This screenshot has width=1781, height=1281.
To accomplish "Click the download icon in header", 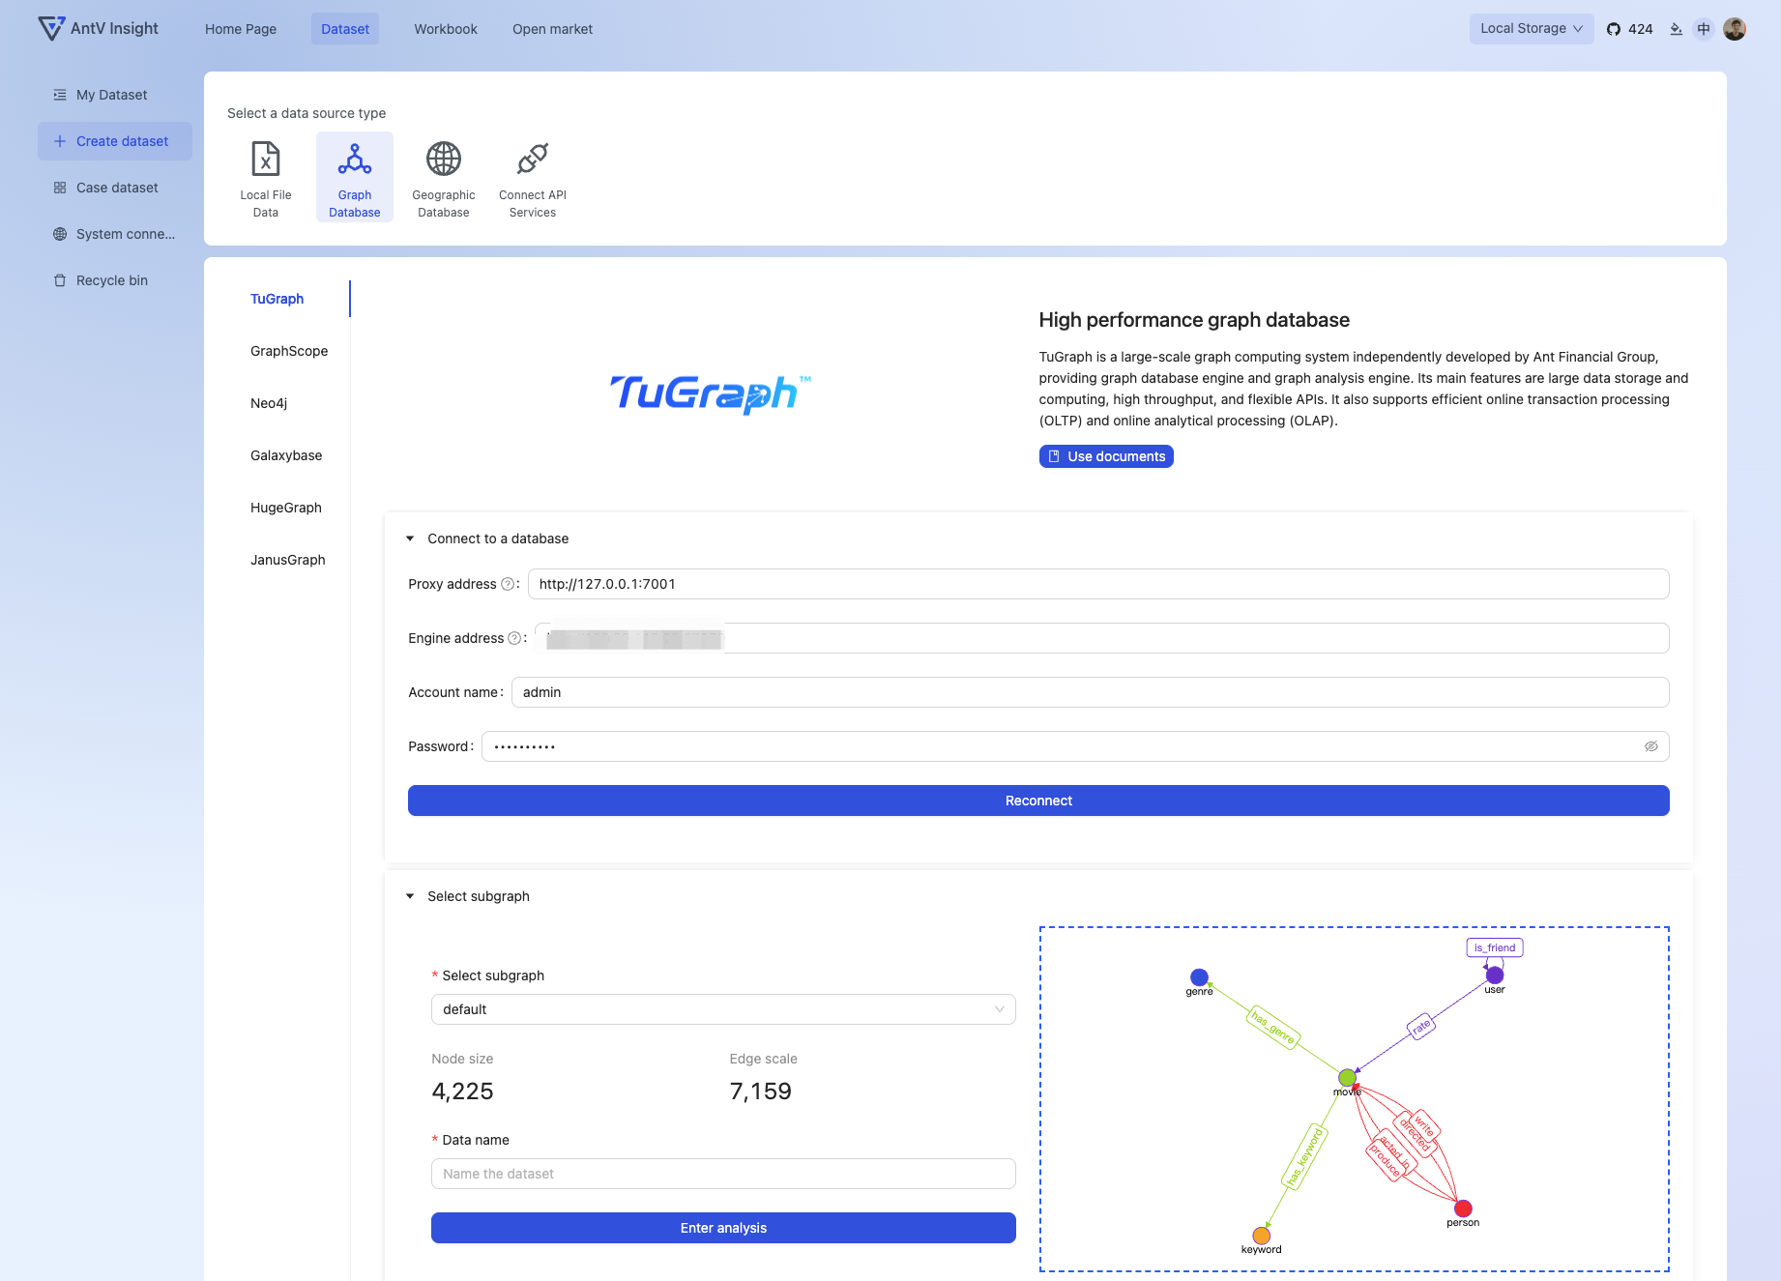I will pyautogui.click(x=1677, y=29).
